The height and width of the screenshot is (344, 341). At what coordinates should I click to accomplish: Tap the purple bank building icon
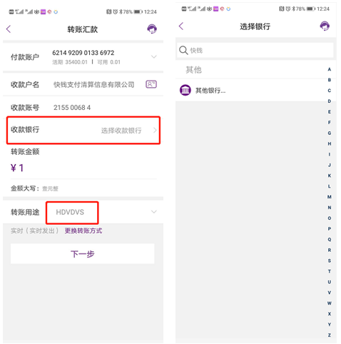(185, 90)
